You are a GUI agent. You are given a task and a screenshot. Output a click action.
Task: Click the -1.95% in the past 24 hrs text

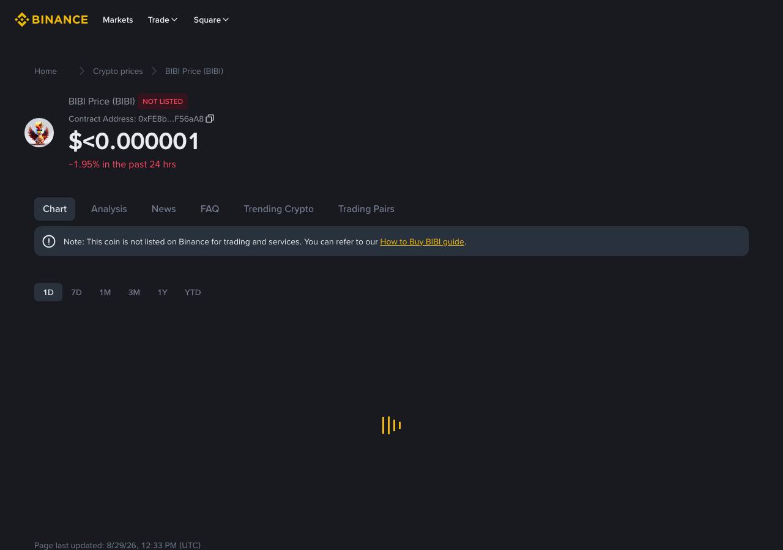[122, 164]
